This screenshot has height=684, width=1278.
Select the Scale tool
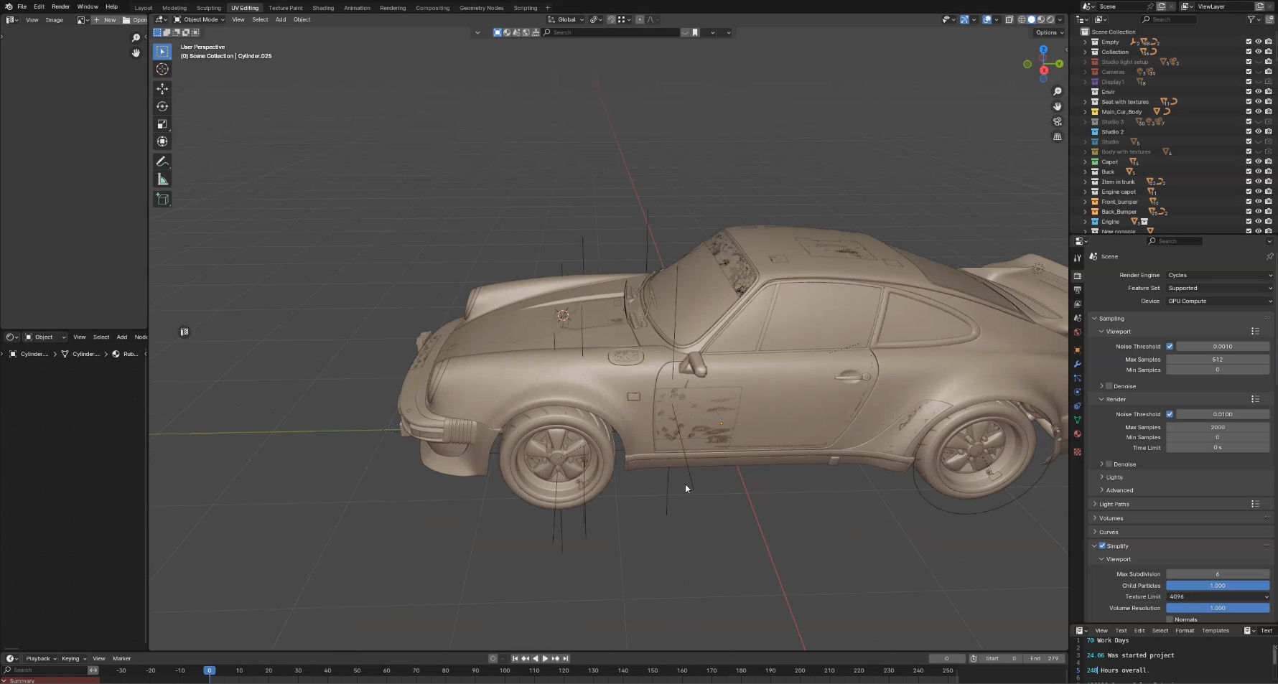click(x=162, y=124)
